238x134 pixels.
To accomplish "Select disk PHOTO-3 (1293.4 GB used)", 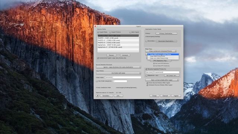I will pos(118,40).
